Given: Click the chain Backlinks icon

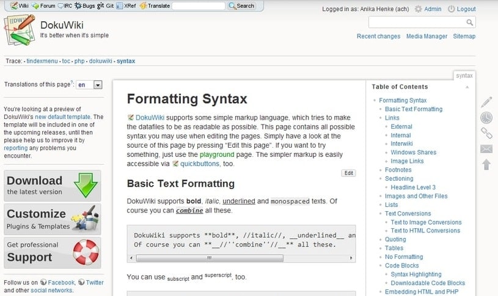Looking at the screenshot, I should [486, 133].
